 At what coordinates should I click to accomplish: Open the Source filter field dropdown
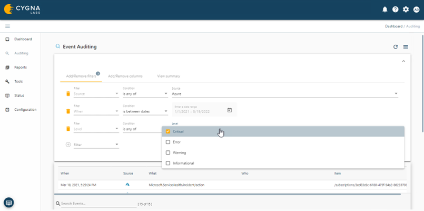pos(96,94)
